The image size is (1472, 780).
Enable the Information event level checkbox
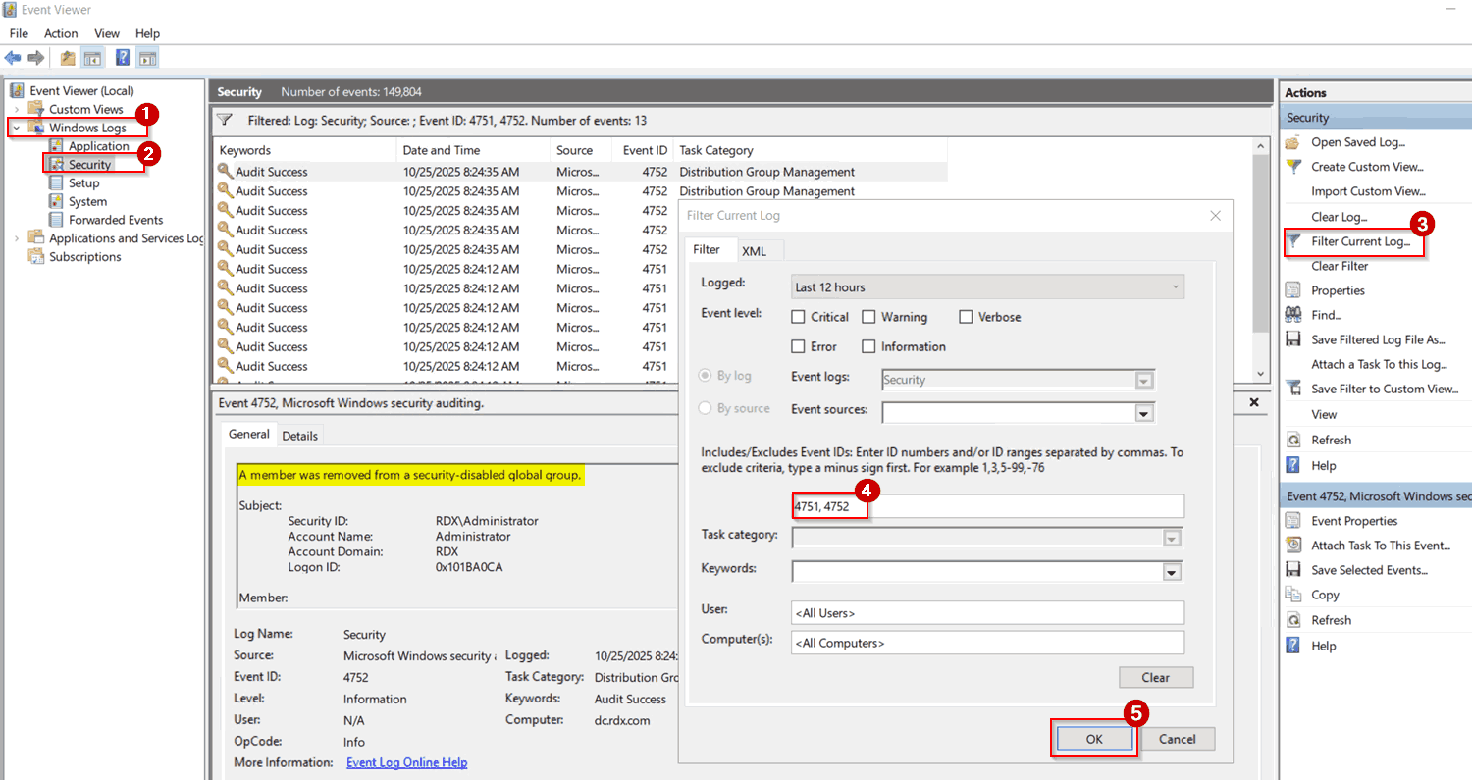[x=869, y=346]
